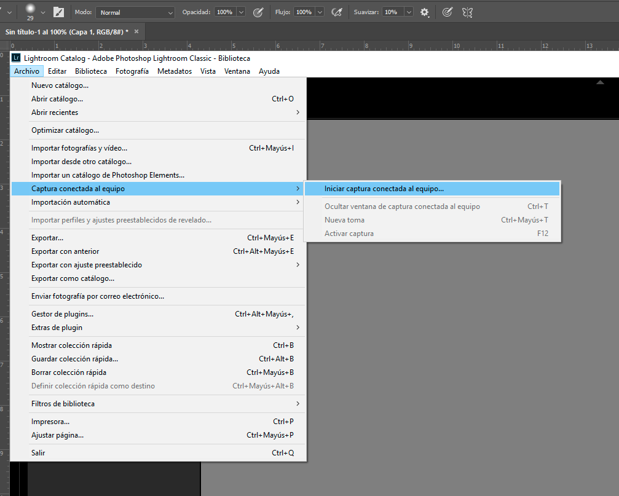This screenshot has width=619, height=496.
Task: Open the Opacidad slider dropdown arrow
Action: 241,12
